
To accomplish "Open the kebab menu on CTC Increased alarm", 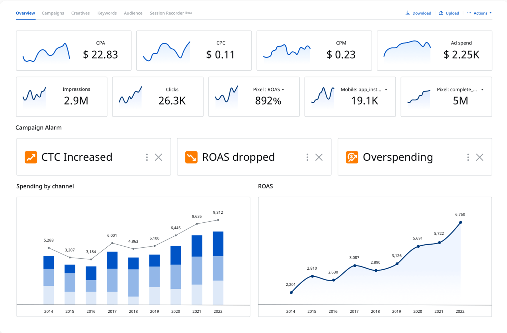I will pos(147,157).
